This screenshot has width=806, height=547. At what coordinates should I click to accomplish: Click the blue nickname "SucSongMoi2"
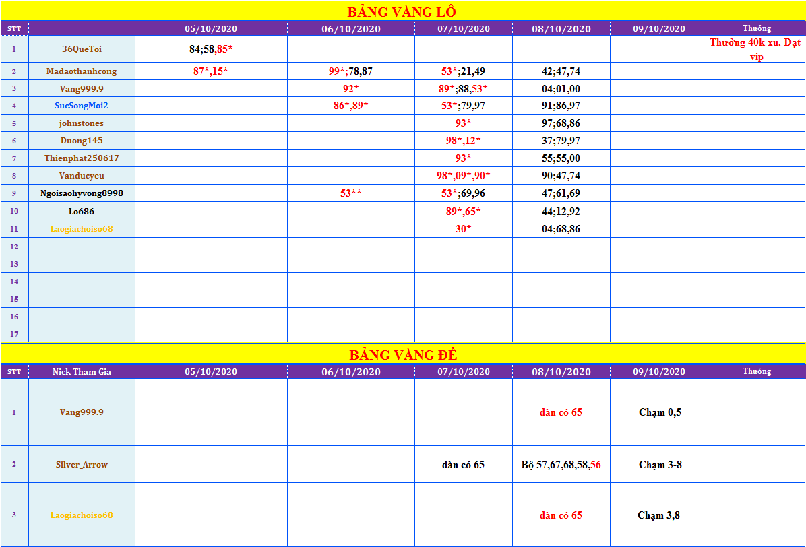click(82, 106)
